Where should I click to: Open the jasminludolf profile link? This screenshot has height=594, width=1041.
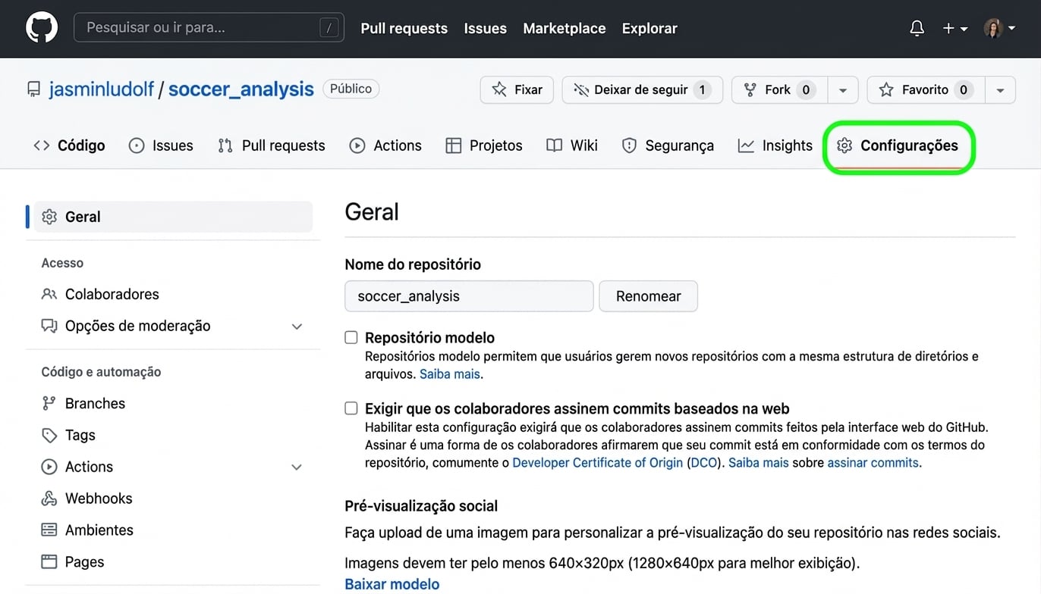click(x=102, y=89)
